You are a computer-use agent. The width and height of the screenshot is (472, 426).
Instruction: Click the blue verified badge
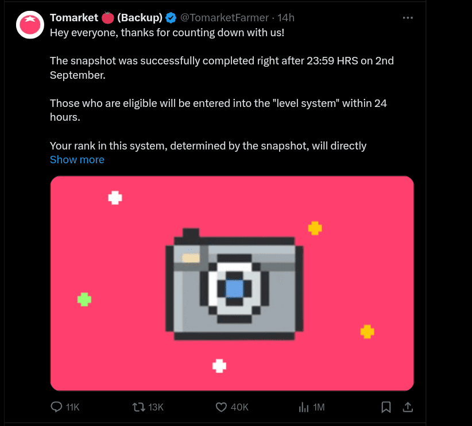click(x=171, y=17)
